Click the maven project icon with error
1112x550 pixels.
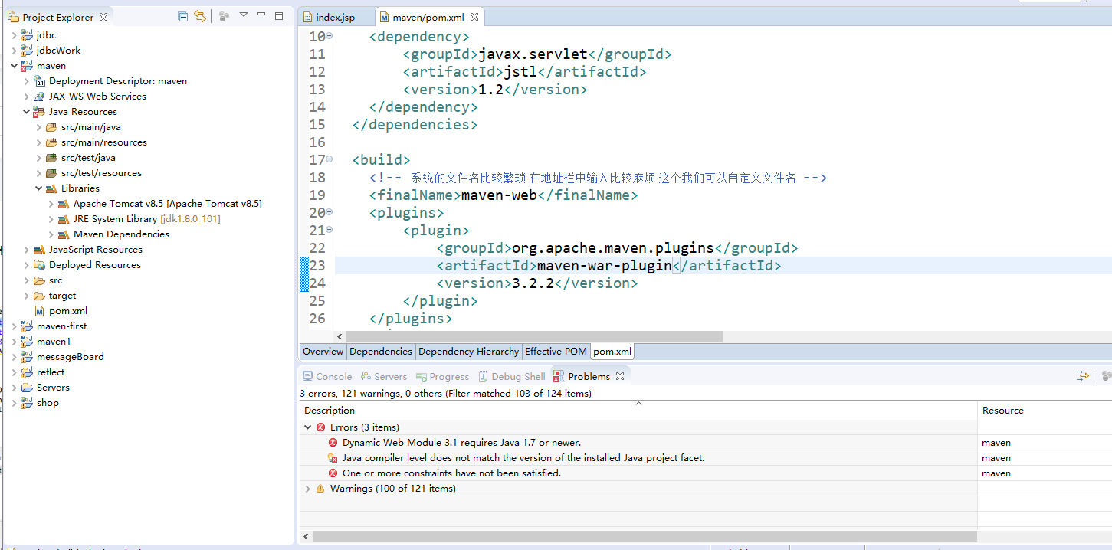click(x=28, y=65)
